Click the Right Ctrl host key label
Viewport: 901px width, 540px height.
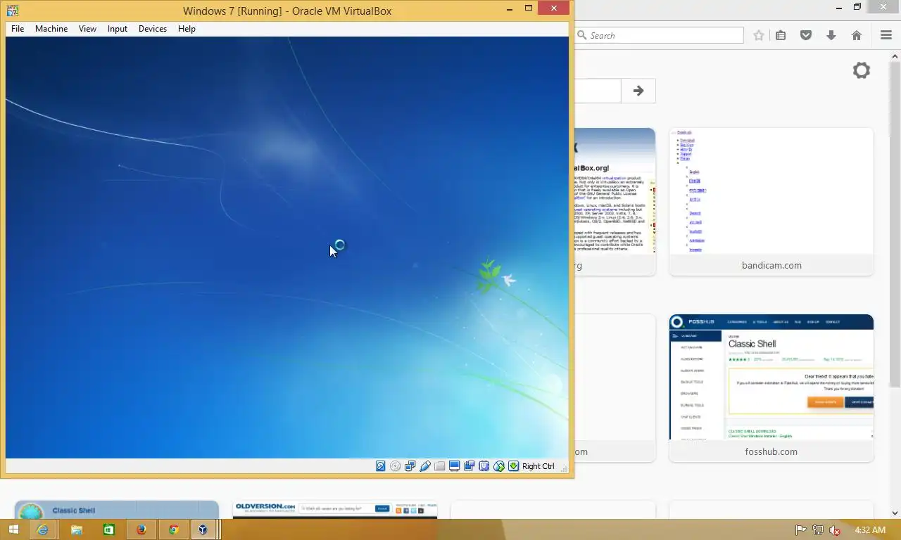click(538, 466)
